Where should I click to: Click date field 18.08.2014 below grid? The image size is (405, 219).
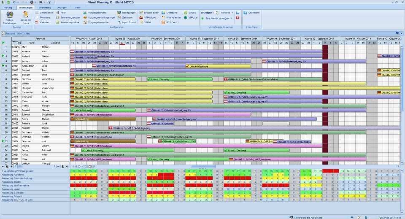click(77, 167)
